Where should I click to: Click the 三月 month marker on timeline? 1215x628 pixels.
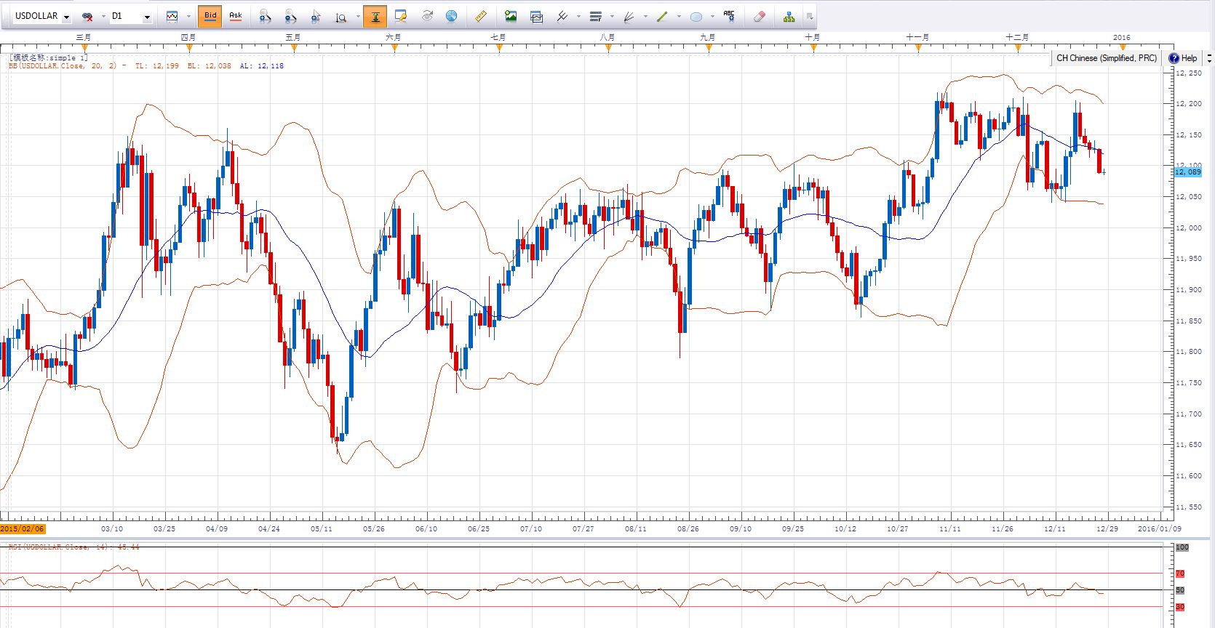(84, 37)
